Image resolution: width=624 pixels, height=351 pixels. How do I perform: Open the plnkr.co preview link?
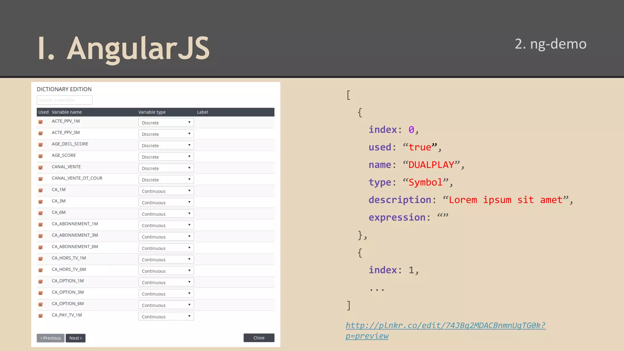pyautogui.click(x=445, y=326)
